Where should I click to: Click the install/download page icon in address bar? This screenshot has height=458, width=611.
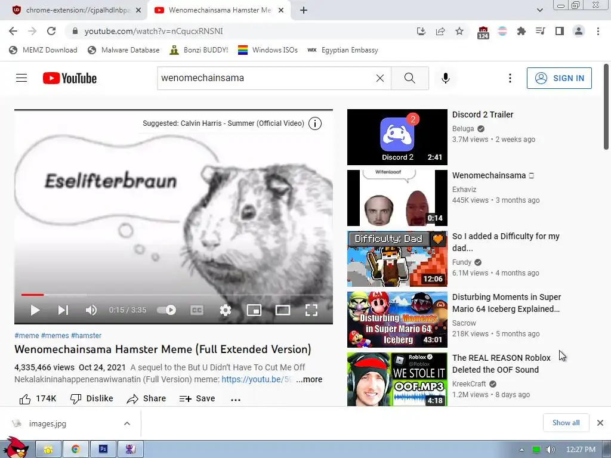click(421, 31)
